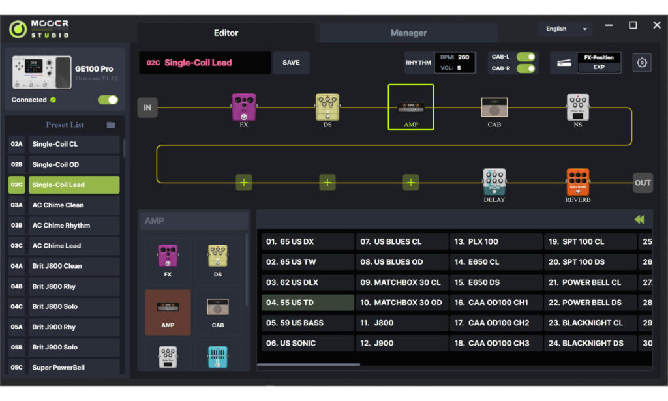The image size is (668, 401).
Task: Choose amp model 04. 55 US TD
Action: [308, 303]
